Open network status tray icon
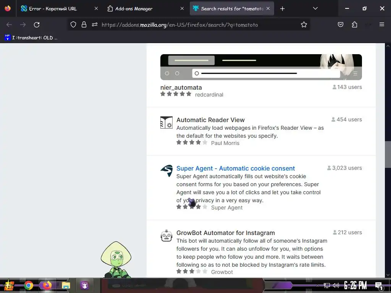391x293 pixels. tap(326, 285)
